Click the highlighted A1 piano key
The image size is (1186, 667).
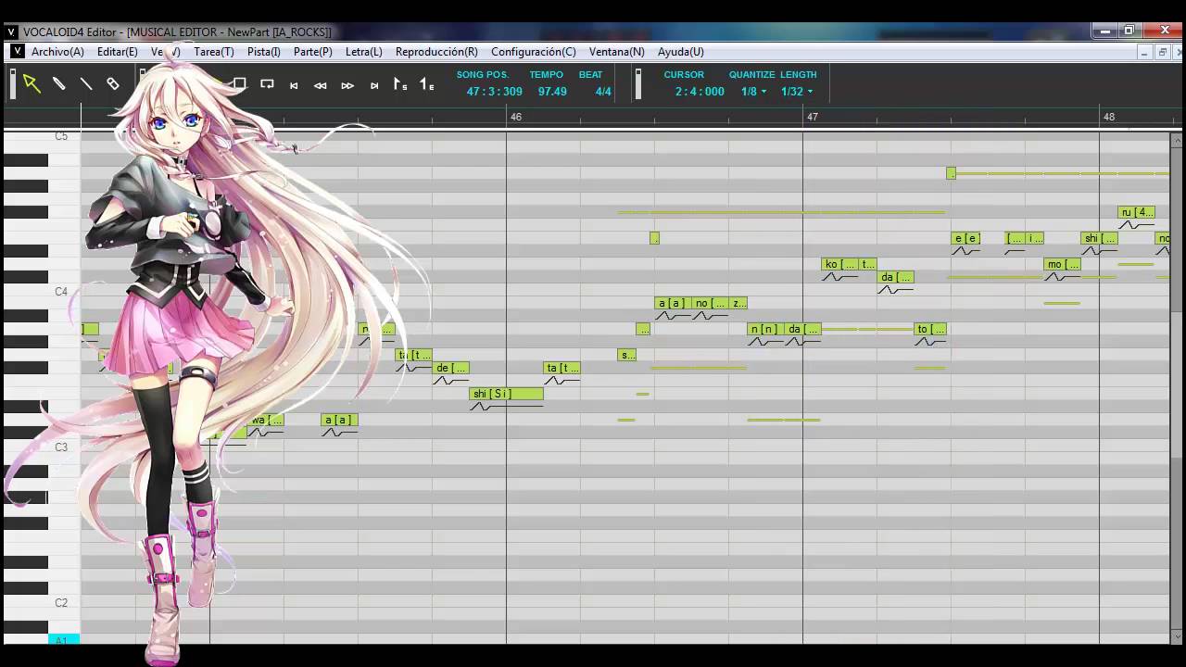click(x=64, y=640)
